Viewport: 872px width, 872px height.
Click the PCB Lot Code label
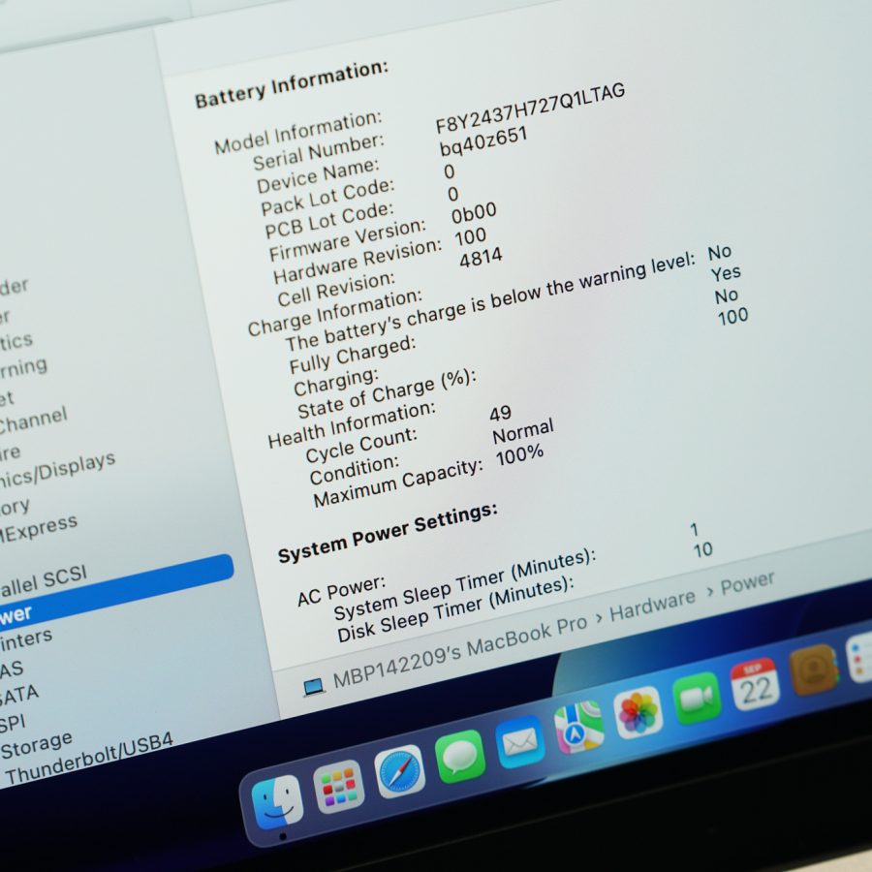point(329,219)
